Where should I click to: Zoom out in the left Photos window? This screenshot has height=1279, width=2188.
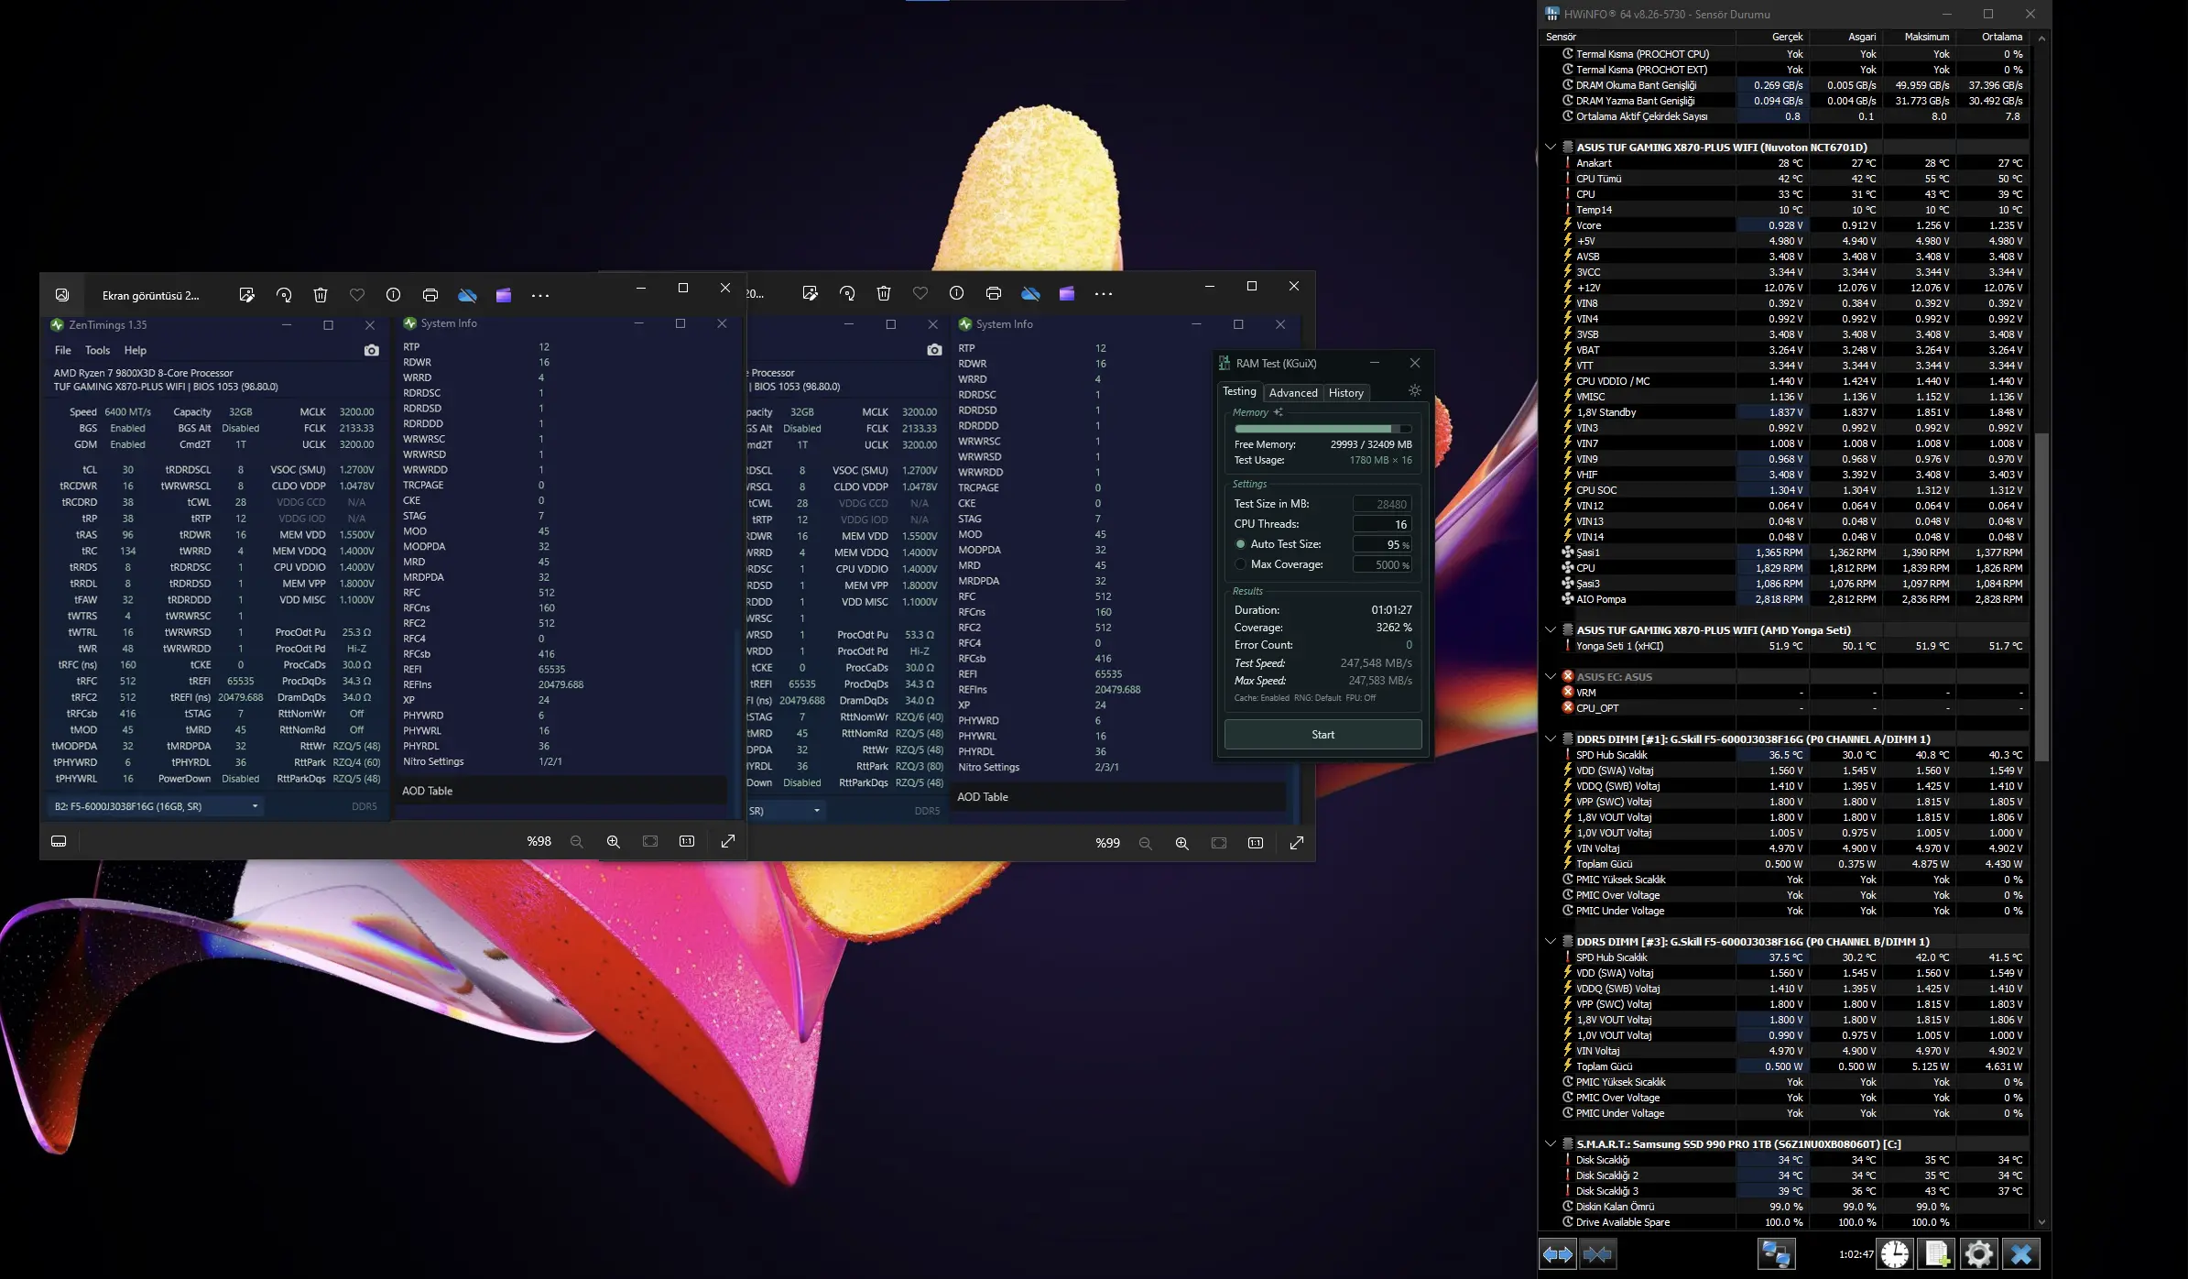tap(576, 841)
